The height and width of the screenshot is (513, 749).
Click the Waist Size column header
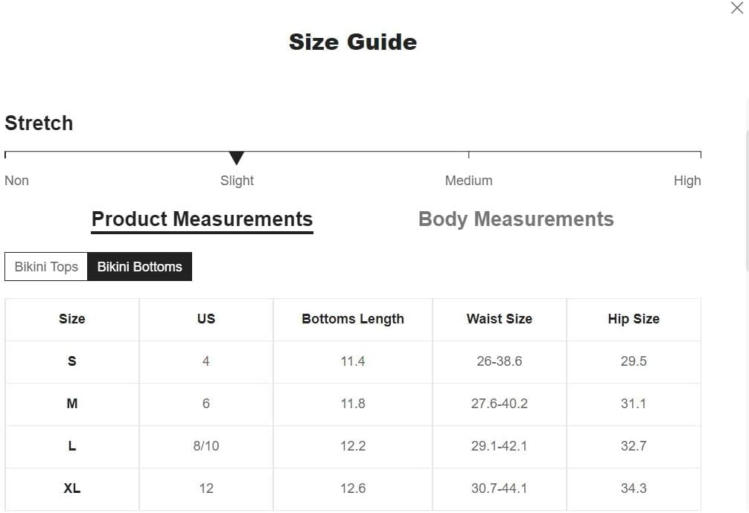point(499,319)
